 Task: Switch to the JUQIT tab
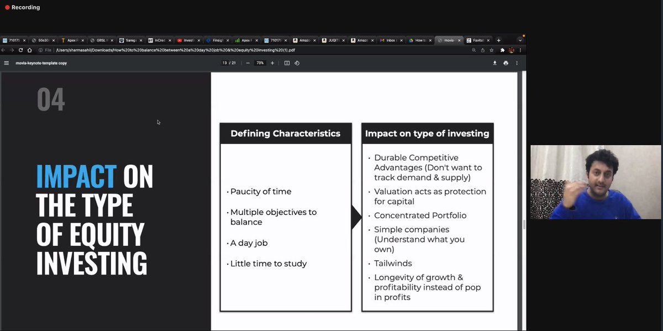tap(334, 40)
